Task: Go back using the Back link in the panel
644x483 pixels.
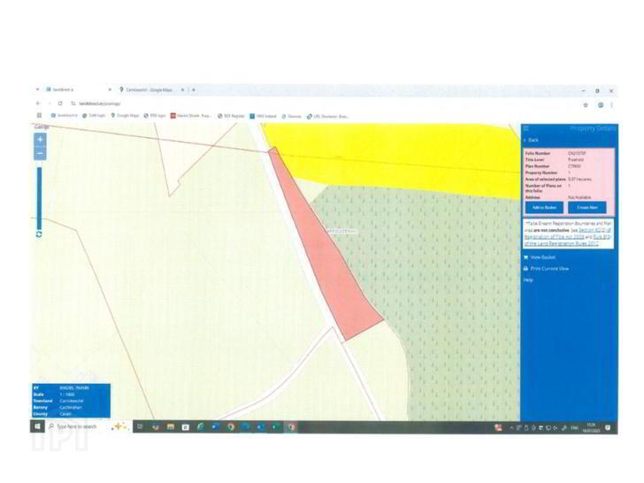Action: [x=532, y=140]
